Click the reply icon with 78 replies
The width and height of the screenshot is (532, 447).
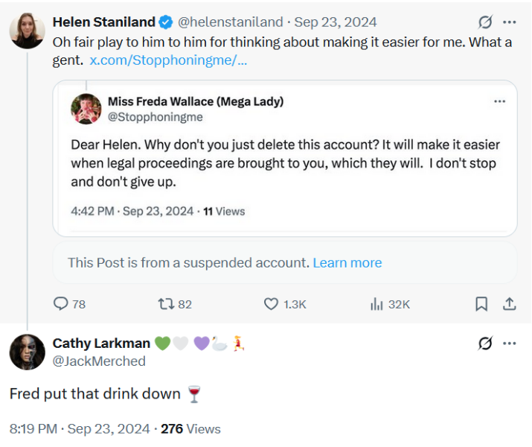tap(61, 304)
